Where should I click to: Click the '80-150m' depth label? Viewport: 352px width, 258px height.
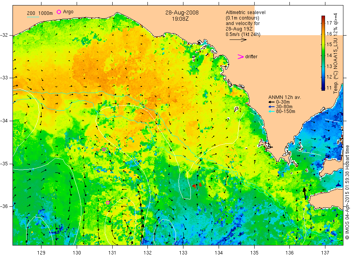pos(286,111)
